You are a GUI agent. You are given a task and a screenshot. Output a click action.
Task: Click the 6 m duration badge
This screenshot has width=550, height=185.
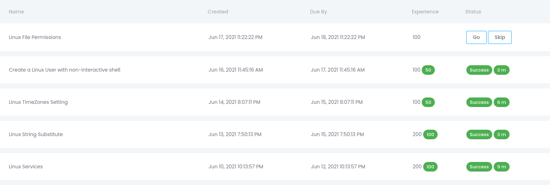[x=501, y=102]
